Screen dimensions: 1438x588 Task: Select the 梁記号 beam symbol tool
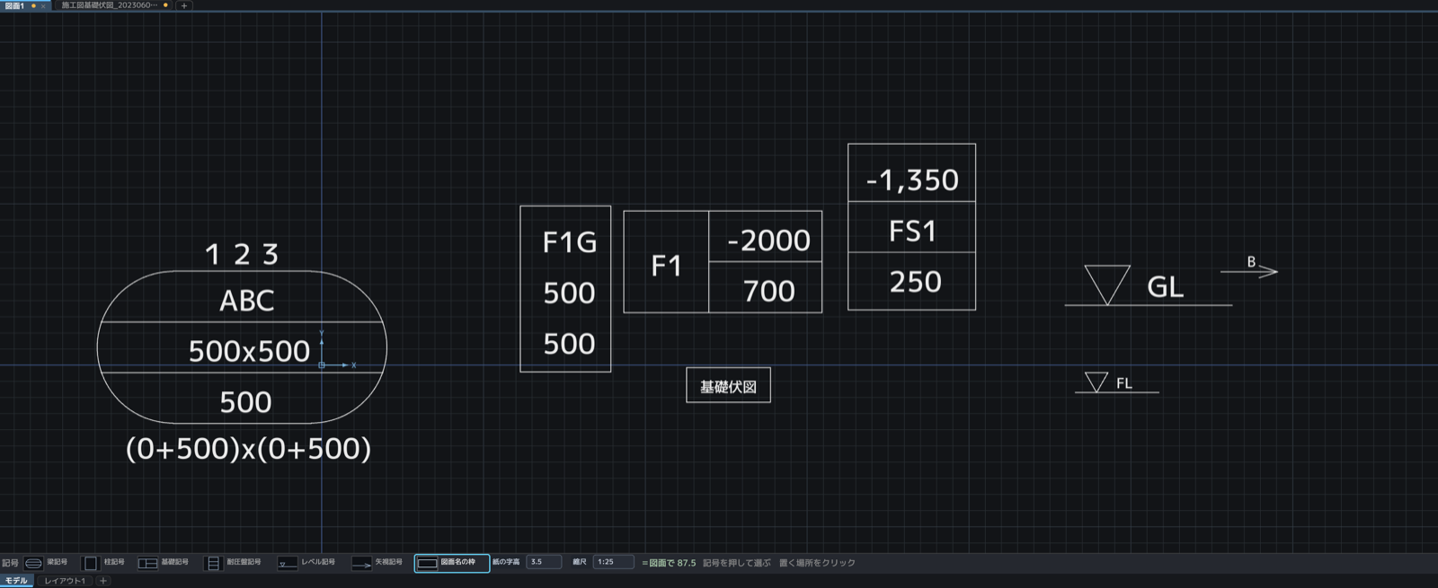pos(46,563)
